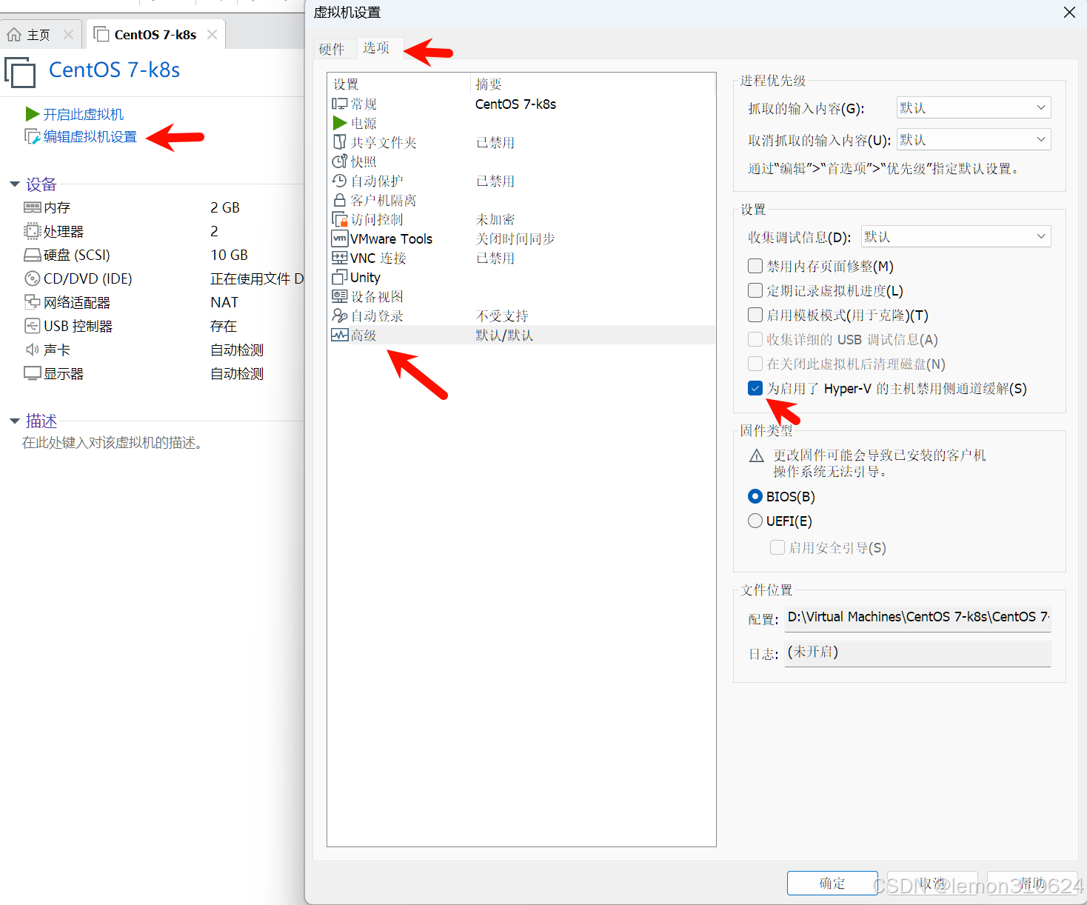The image size is (1087, 905).
Task: Click the memory (内存) device icon
Action: [33, 207]
